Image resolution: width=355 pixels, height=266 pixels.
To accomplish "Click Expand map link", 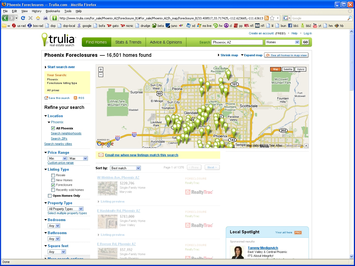I will 253,55.
